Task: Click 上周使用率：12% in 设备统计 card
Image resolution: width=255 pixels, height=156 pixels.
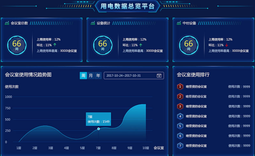Action: coord(134,39)
